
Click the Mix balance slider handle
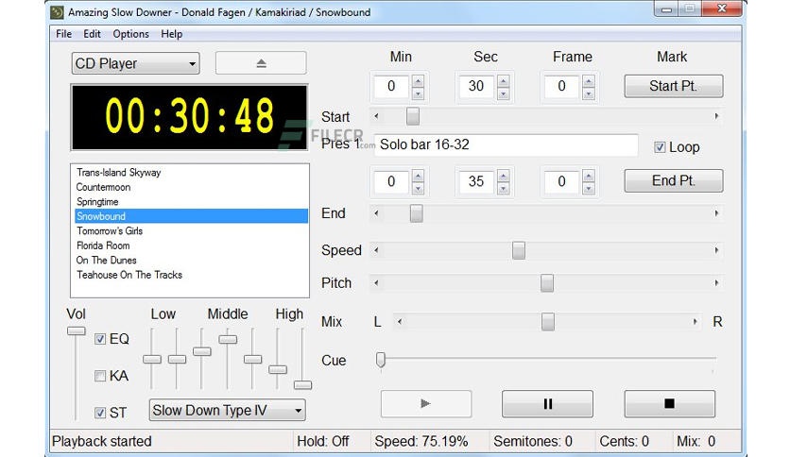(x=548, y=322)
